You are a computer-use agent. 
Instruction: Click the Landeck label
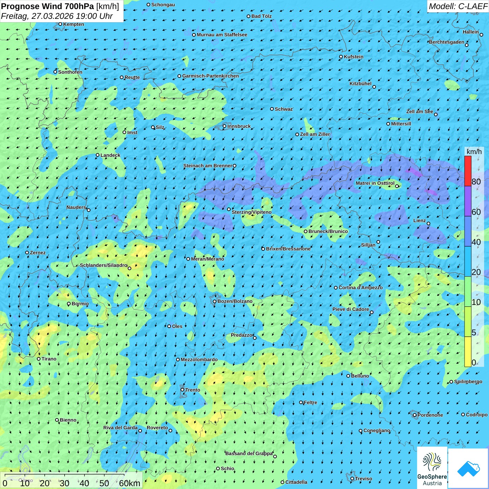click(110, 155)
